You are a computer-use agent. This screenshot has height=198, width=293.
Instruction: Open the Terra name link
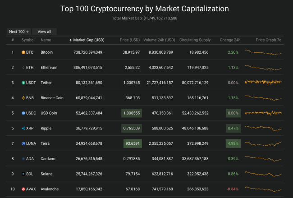45,143
